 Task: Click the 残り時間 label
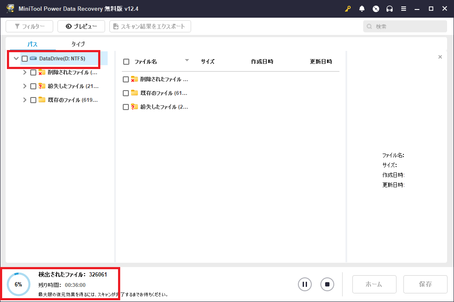[50, 285]
